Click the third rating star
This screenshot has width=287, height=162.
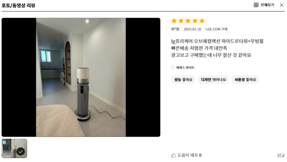pos(188,21)
